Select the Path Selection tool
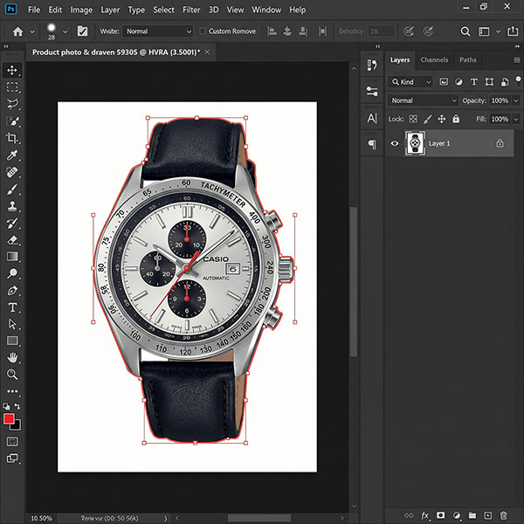 pyautogui.click(x=12, y=324)
